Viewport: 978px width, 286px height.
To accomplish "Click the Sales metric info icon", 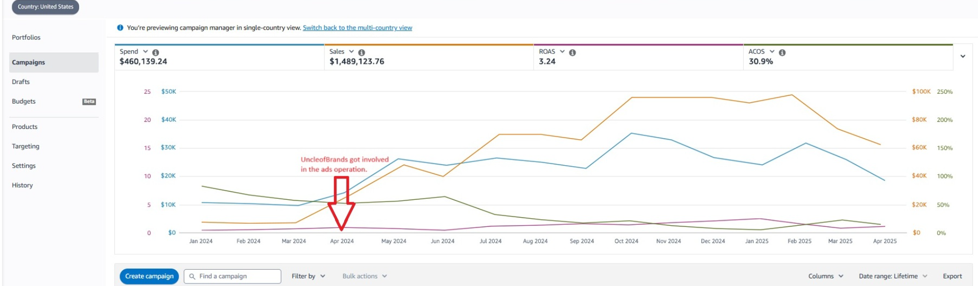I will pyautogui.click(x=362, y=53).
